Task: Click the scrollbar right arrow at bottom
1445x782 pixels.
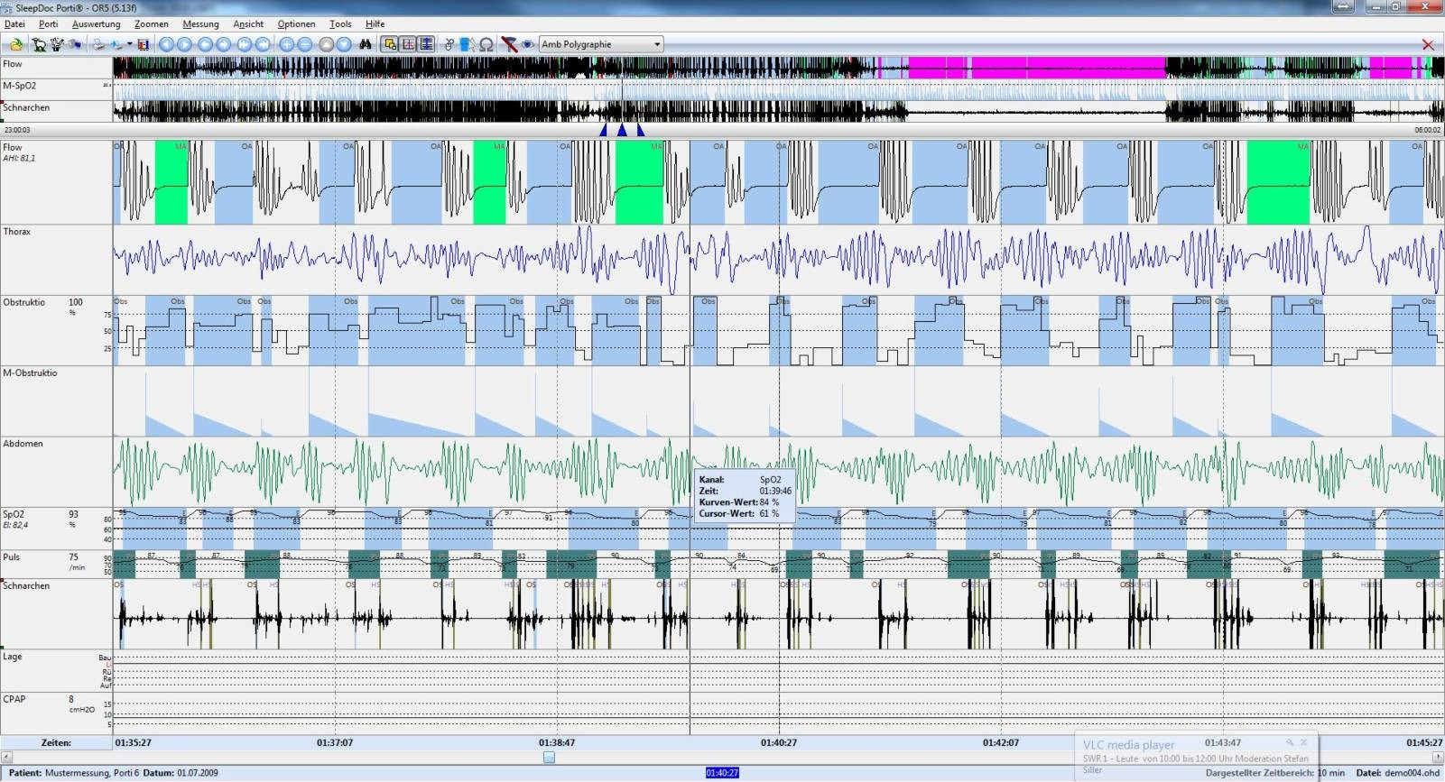Action: click(x=1438, y=758)
